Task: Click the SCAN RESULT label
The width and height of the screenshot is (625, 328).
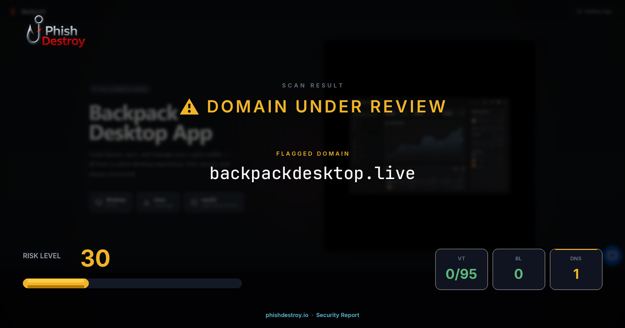Action: point(312,85)
